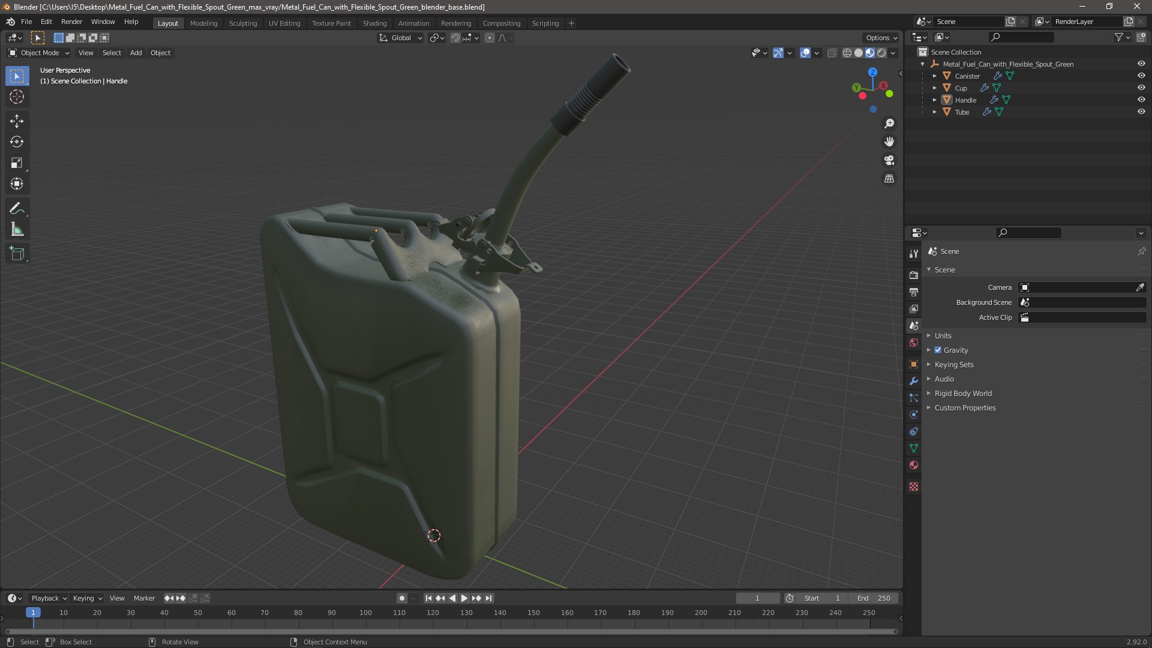
Task: Select the Rotate tool
Action: point(17,142)
